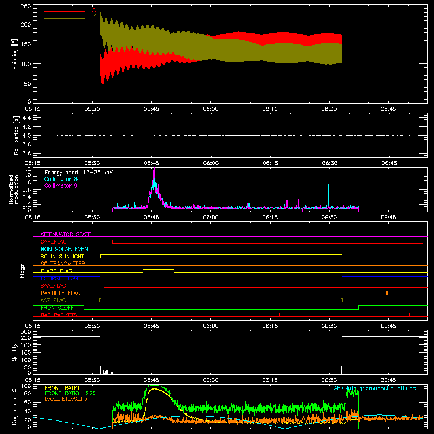Click the BAD_PACKETS red tick near 06:17

coord(279,315)
